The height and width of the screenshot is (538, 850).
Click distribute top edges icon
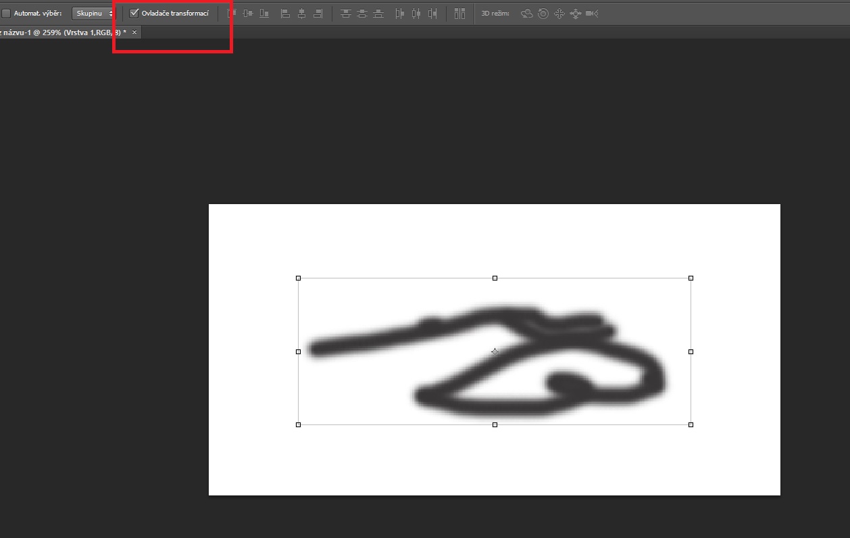tap(346, 14)
